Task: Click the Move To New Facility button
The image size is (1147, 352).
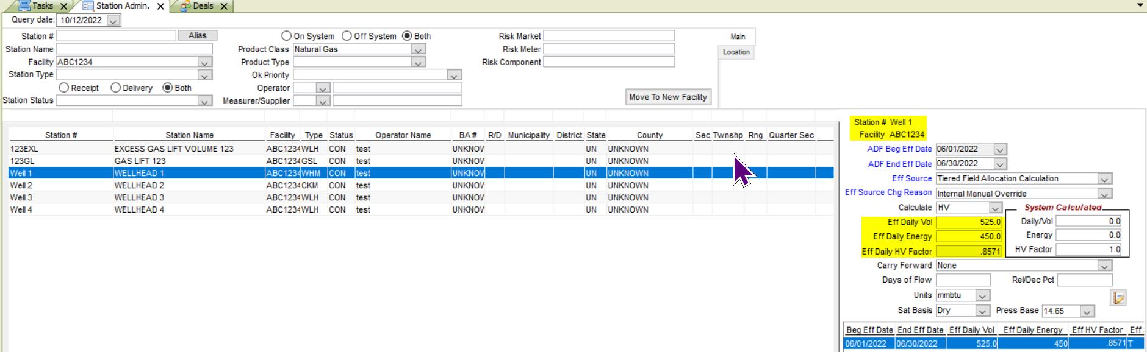Action: point(667,97)
